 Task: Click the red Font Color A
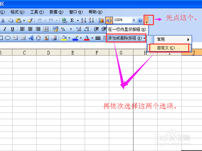click(x=87, y=38)
